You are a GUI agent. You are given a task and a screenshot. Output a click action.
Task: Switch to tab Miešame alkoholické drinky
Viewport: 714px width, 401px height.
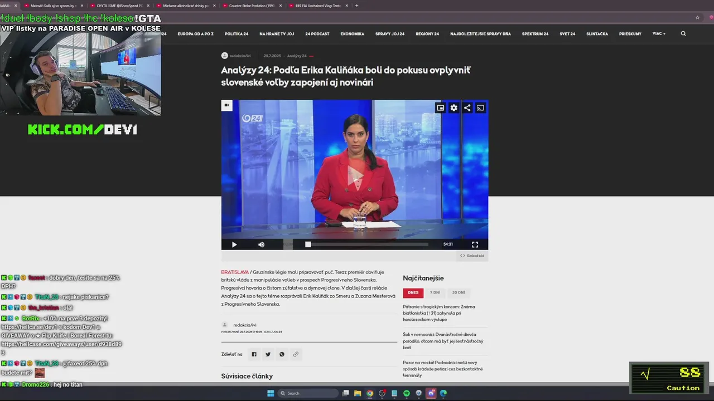185,6
